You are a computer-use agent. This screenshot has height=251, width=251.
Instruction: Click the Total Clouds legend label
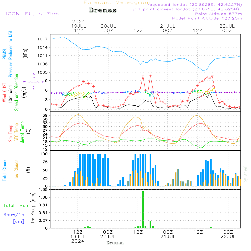click(x=5, y=170)
